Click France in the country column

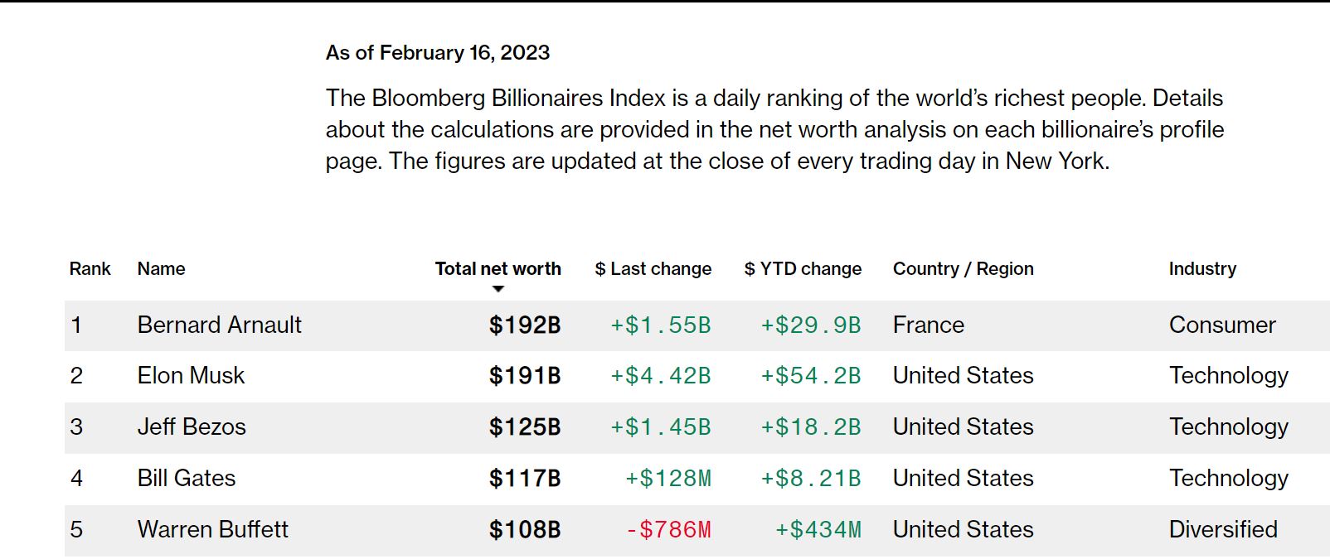pos(928,325)
